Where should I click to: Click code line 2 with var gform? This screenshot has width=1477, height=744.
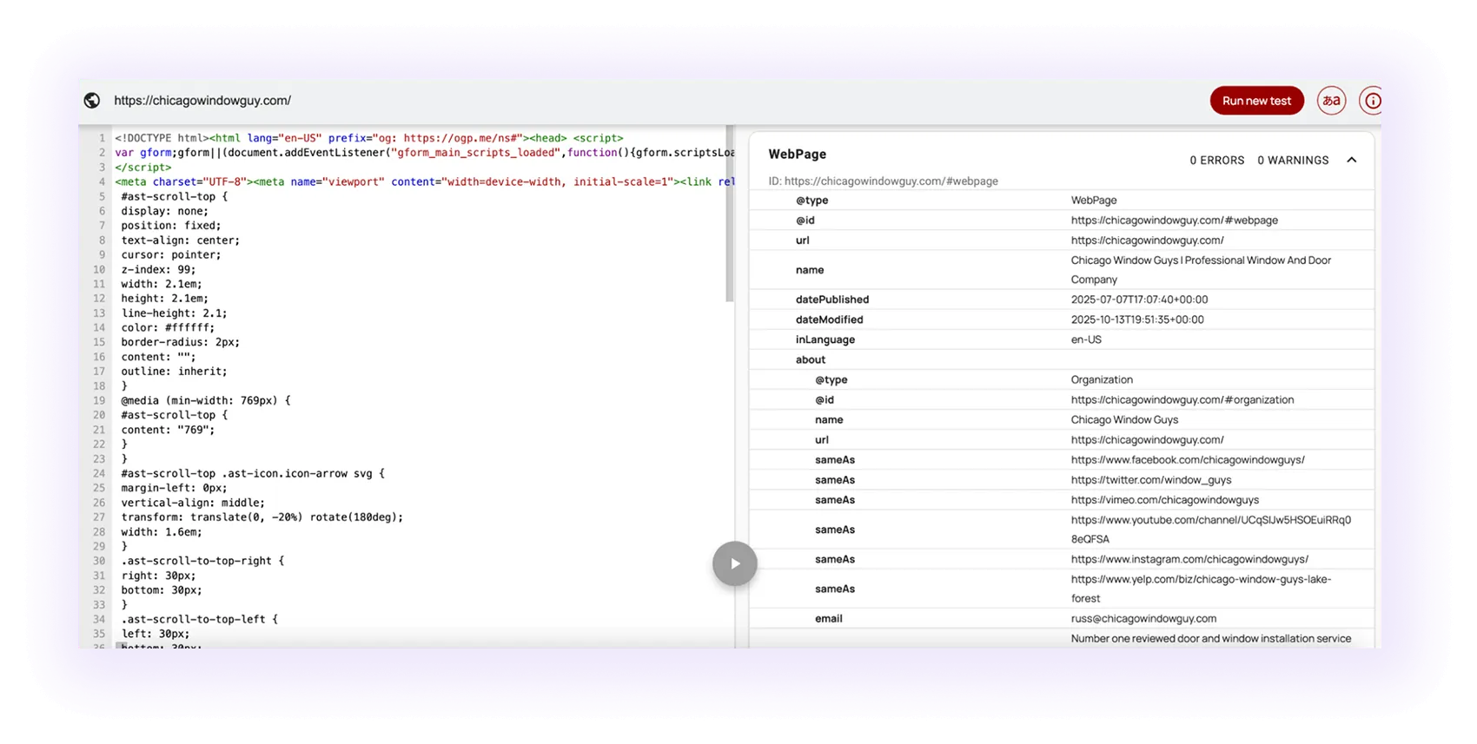[424, 153]
